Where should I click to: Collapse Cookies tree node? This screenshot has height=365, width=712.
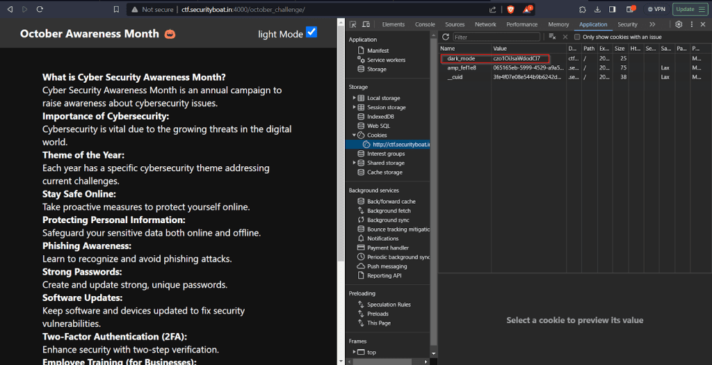[x=354, y=136]
